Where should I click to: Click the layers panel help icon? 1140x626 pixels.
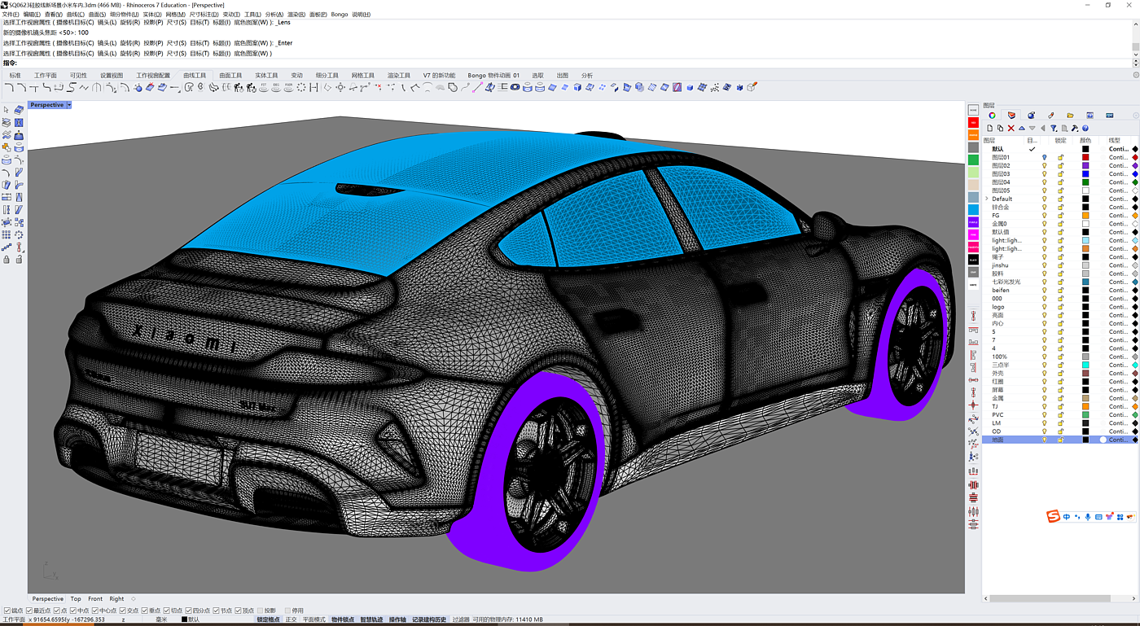(1085, 129)
